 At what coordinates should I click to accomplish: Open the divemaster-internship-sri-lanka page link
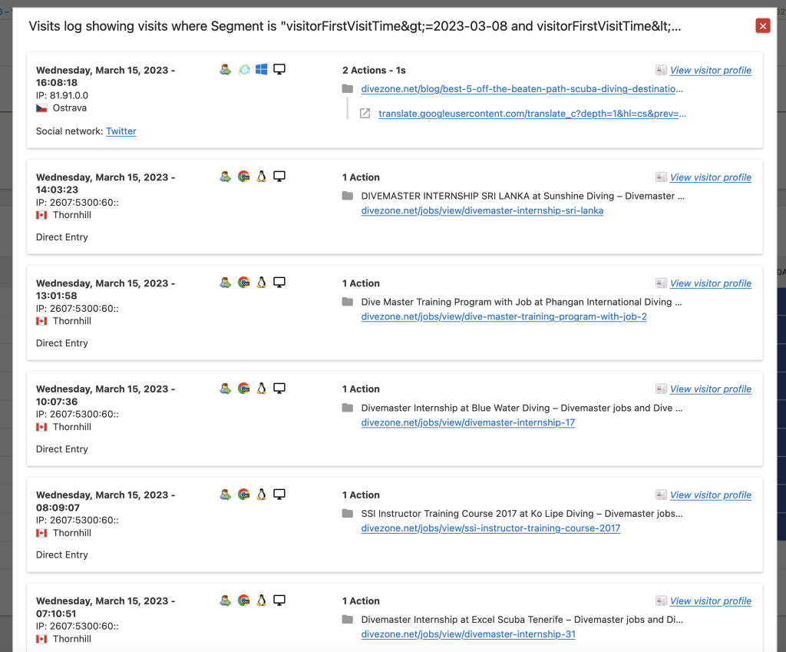pos(482,210)
